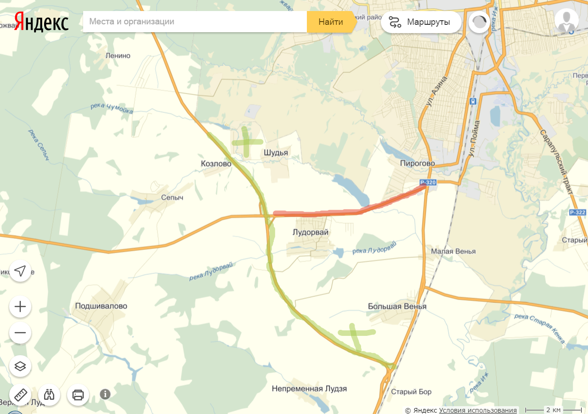Click the Пирогово place label
The image size is (588, 414).
pos(418,163)
